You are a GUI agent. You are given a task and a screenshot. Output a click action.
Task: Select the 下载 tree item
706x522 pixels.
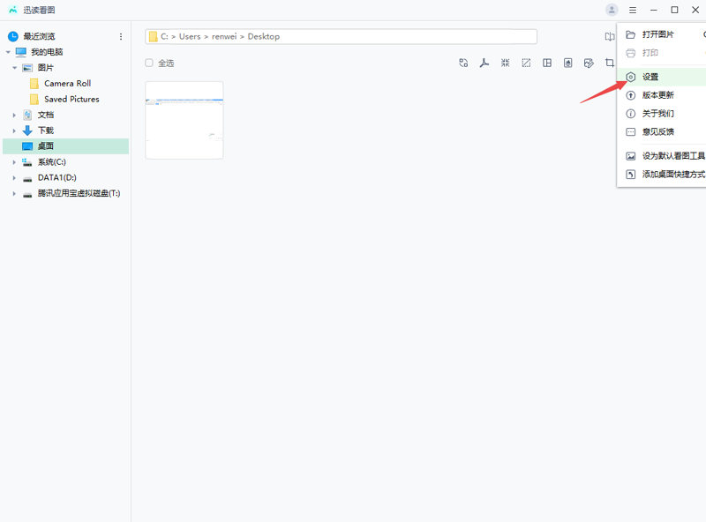[46, 130]
